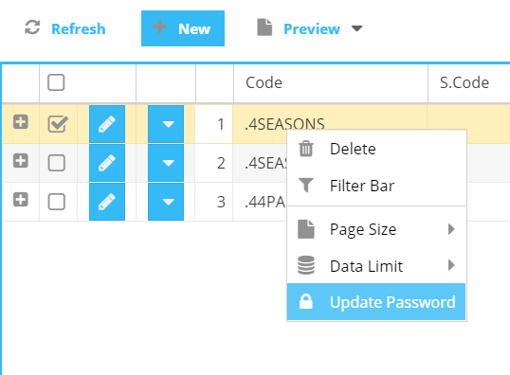The height and width of the screenshot is (375, 510).
Task: Click the pencil edit icon in row 3
Action: 107,202
